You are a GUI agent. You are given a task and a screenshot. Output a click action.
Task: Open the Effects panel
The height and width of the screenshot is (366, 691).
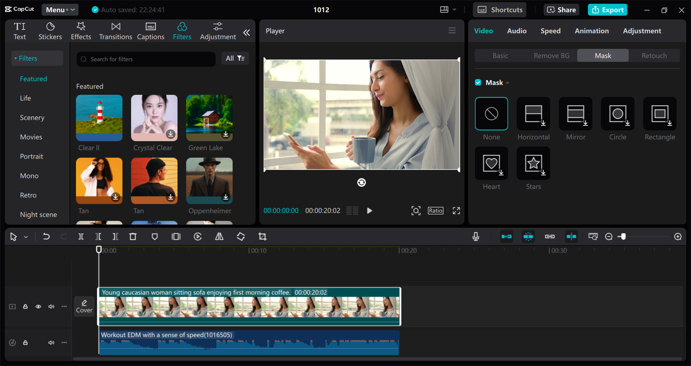[x=81, y=31]
